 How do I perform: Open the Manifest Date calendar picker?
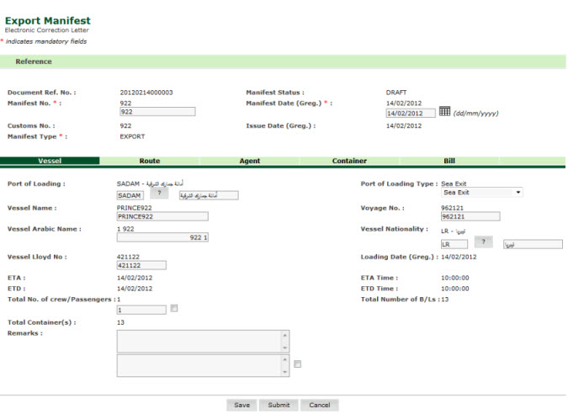click(444, 111)
